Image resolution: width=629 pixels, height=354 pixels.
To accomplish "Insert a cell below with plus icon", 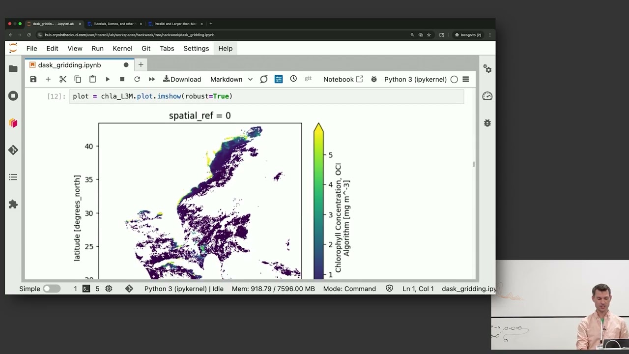I will [x=48, y=79].
